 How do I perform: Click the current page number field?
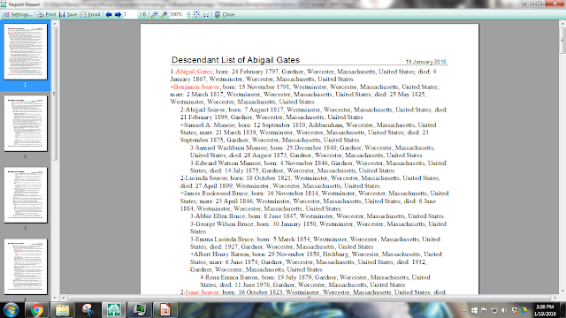coord(130,14)
